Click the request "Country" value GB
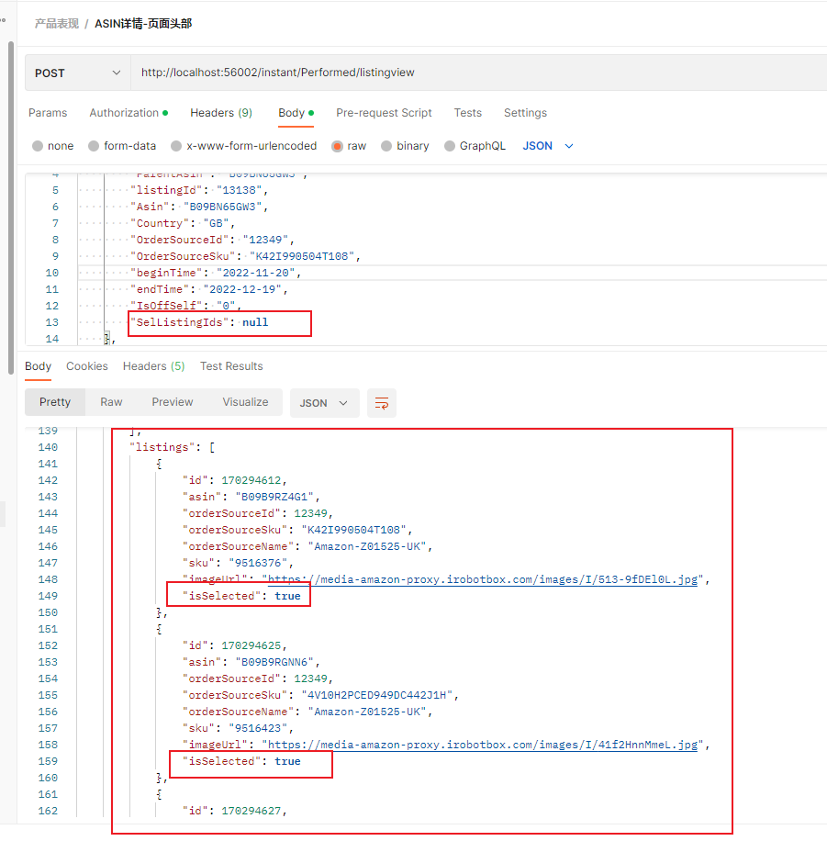This screenshot has width=827, height=841. click(216, 223)
